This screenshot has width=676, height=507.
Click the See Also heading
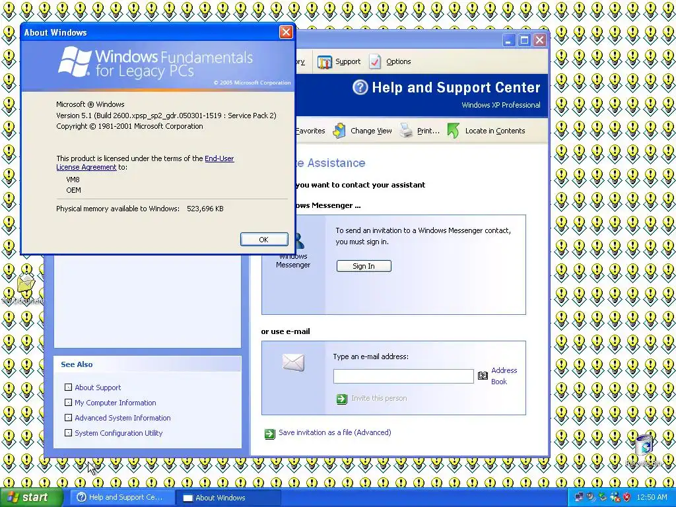77,364
